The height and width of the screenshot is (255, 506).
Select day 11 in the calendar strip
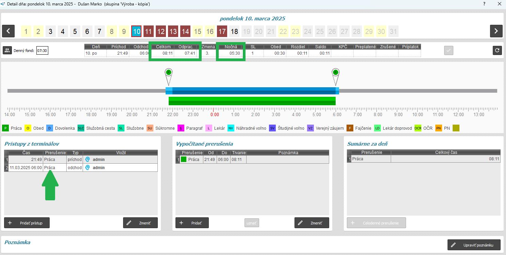[149, 32]
